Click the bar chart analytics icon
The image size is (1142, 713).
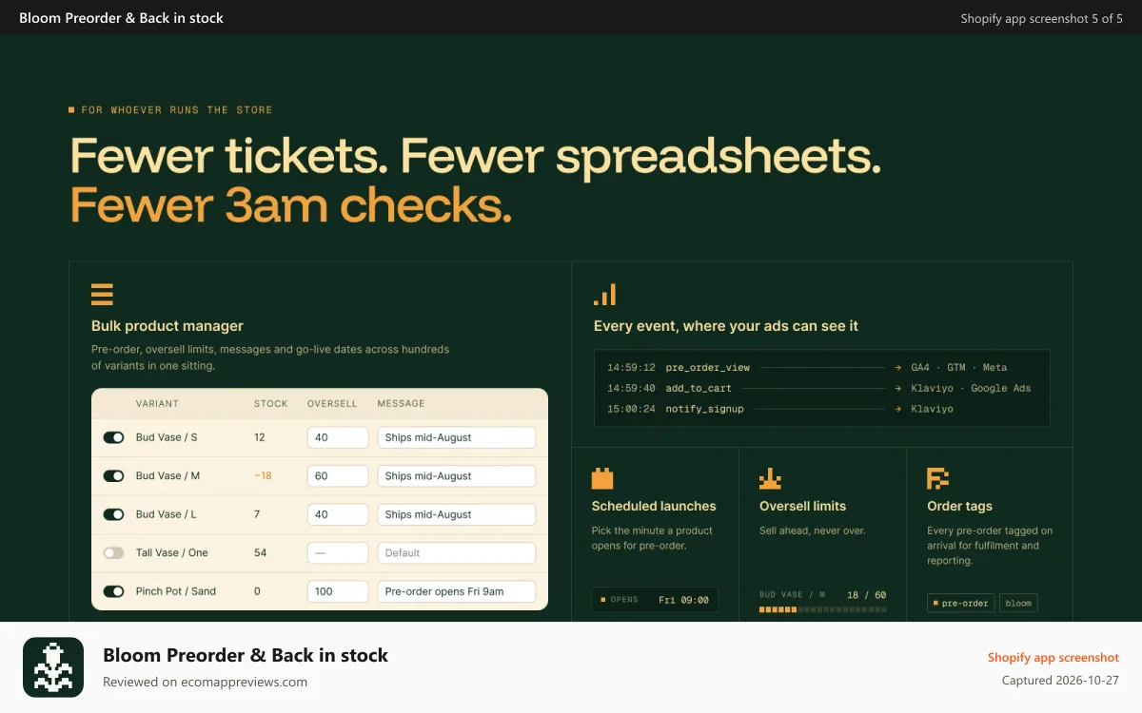coord(604,294)
